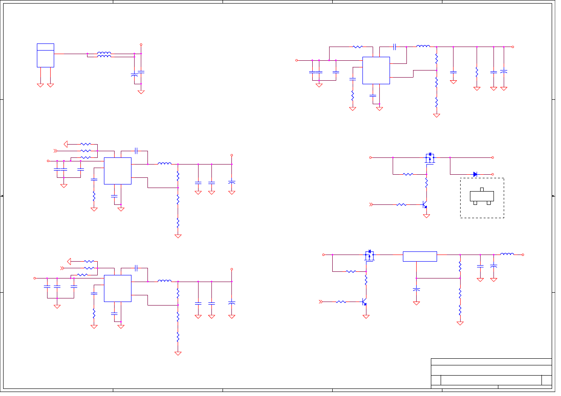561x396 pixels.
Task: Select the input arrow port feeding bottom-right transistor
Action: pos(321,302)
